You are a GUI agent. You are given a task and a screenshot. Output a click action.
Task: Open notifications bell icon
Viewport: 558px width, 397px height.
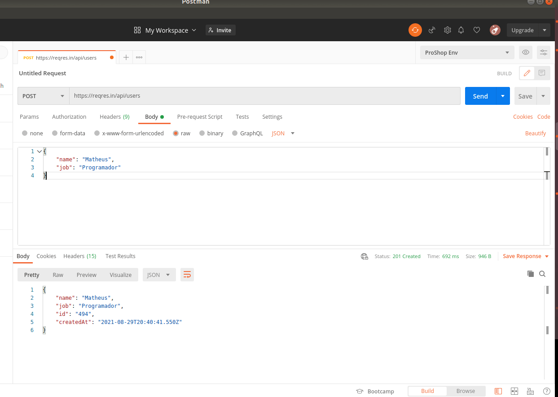461,30
